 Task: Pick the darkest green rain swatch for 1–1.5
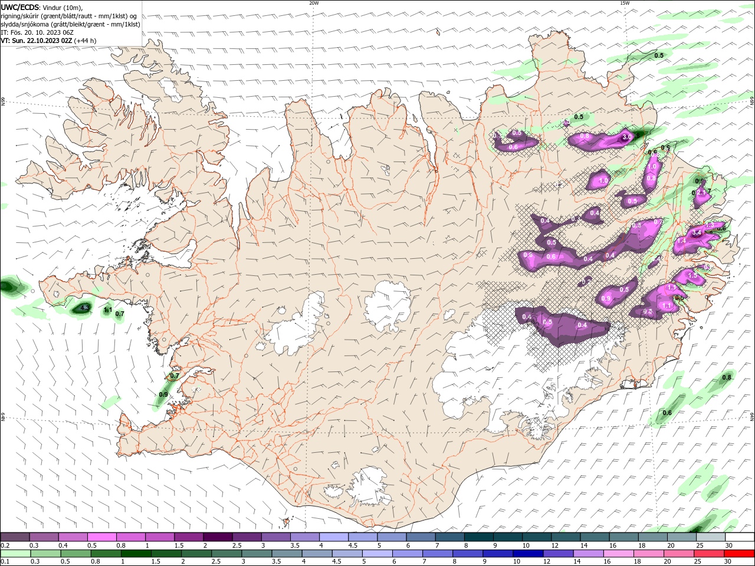pyautogui.click(x=136, y=554)
